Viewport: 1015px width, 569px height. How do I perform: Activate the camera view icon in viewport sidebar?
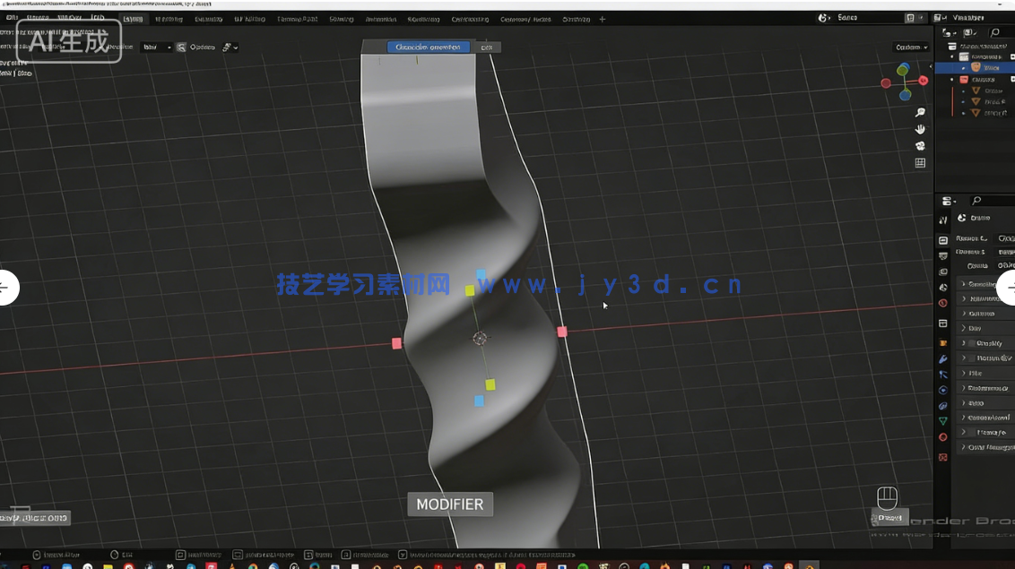[x=920, y=146]
